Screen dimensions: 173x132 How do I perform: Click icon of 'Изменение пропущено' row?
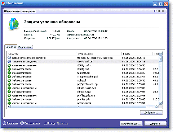pos(9,61)
